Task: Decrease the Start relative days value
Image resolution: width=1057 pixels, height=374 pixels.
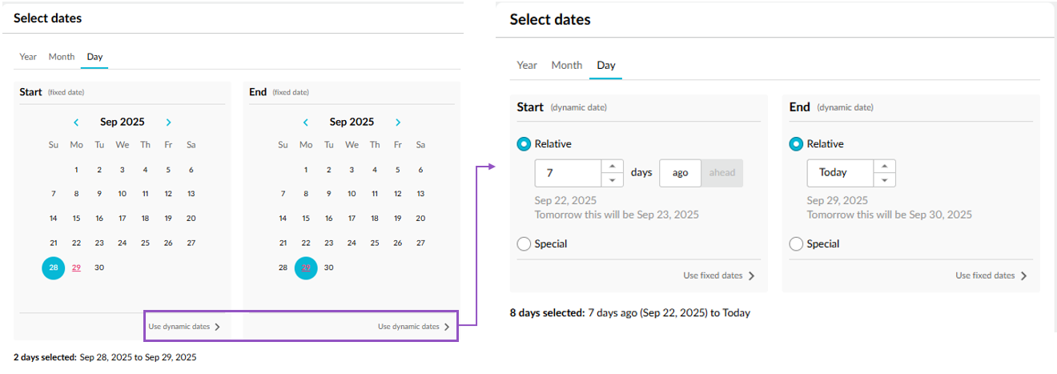Action: tap(612, 180)
